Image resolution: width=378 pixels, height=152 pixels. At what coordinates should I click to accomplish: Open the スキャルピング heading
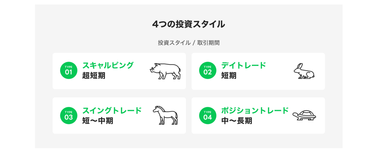point(108,65)
